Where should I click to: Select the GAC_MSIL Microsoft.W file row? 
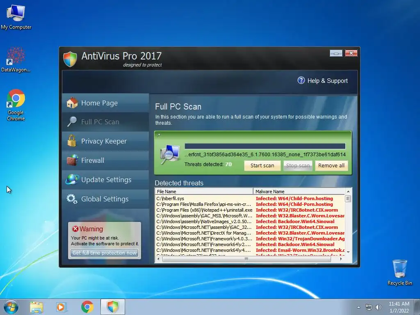coord(250,216)
